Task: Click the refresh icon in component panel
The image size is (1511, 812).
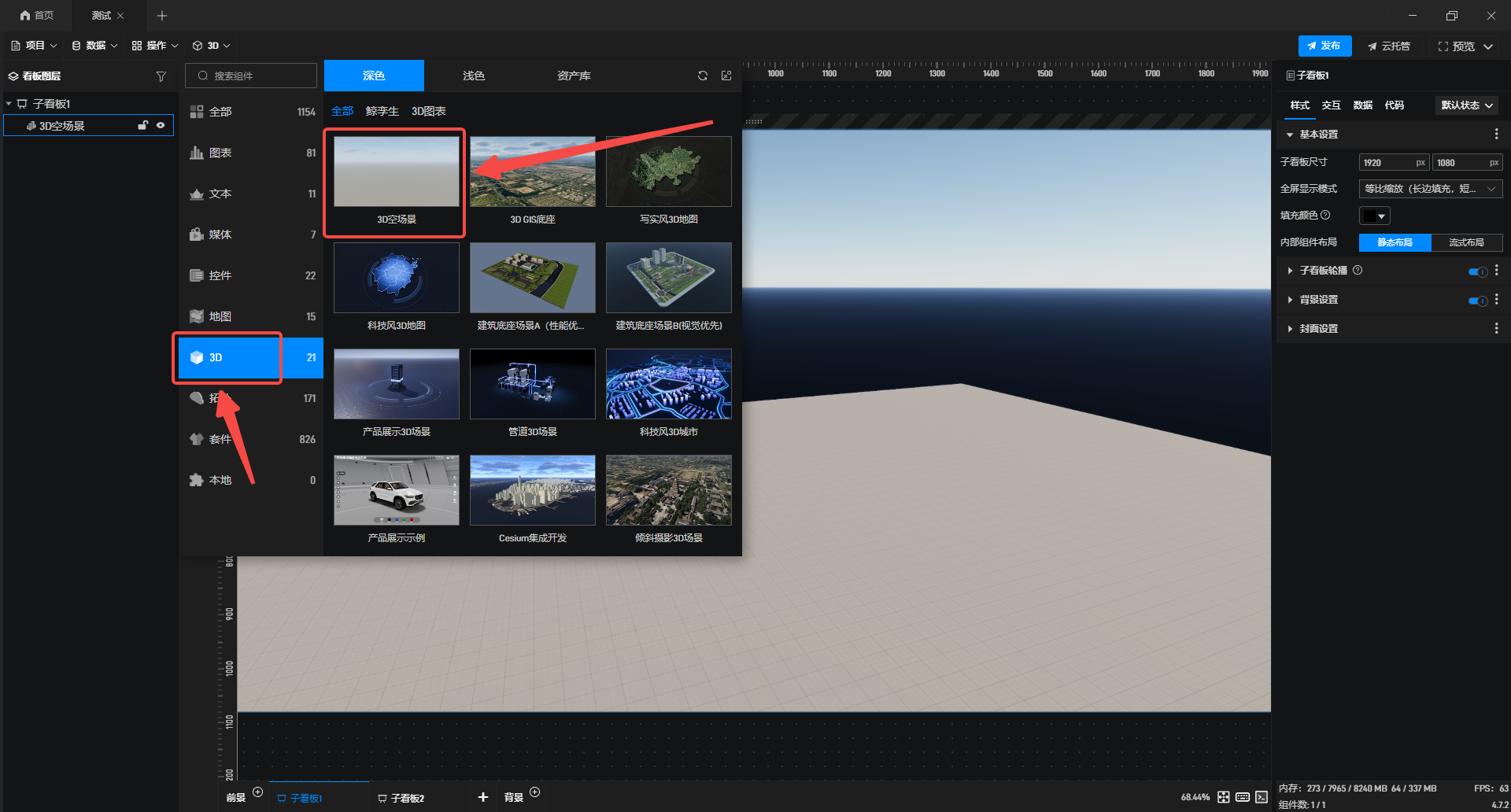Action: [702, 76]
